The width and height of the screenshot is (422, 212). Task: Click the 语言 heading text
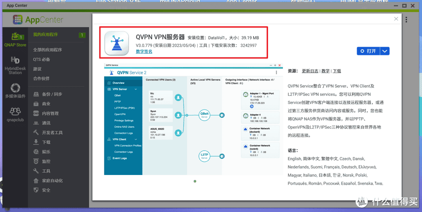tap(293, 150)
